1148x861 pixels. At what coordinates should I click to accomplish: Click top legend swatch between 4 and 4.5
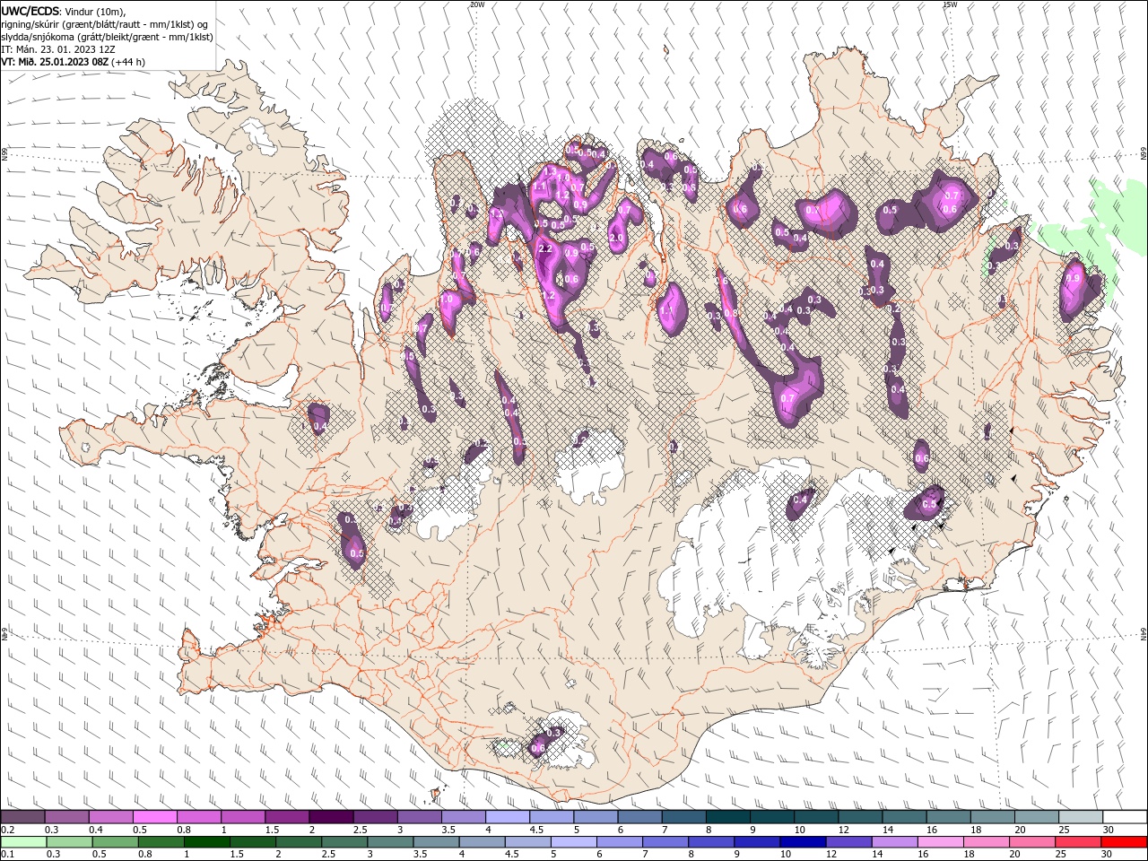(x=508, y=817)
